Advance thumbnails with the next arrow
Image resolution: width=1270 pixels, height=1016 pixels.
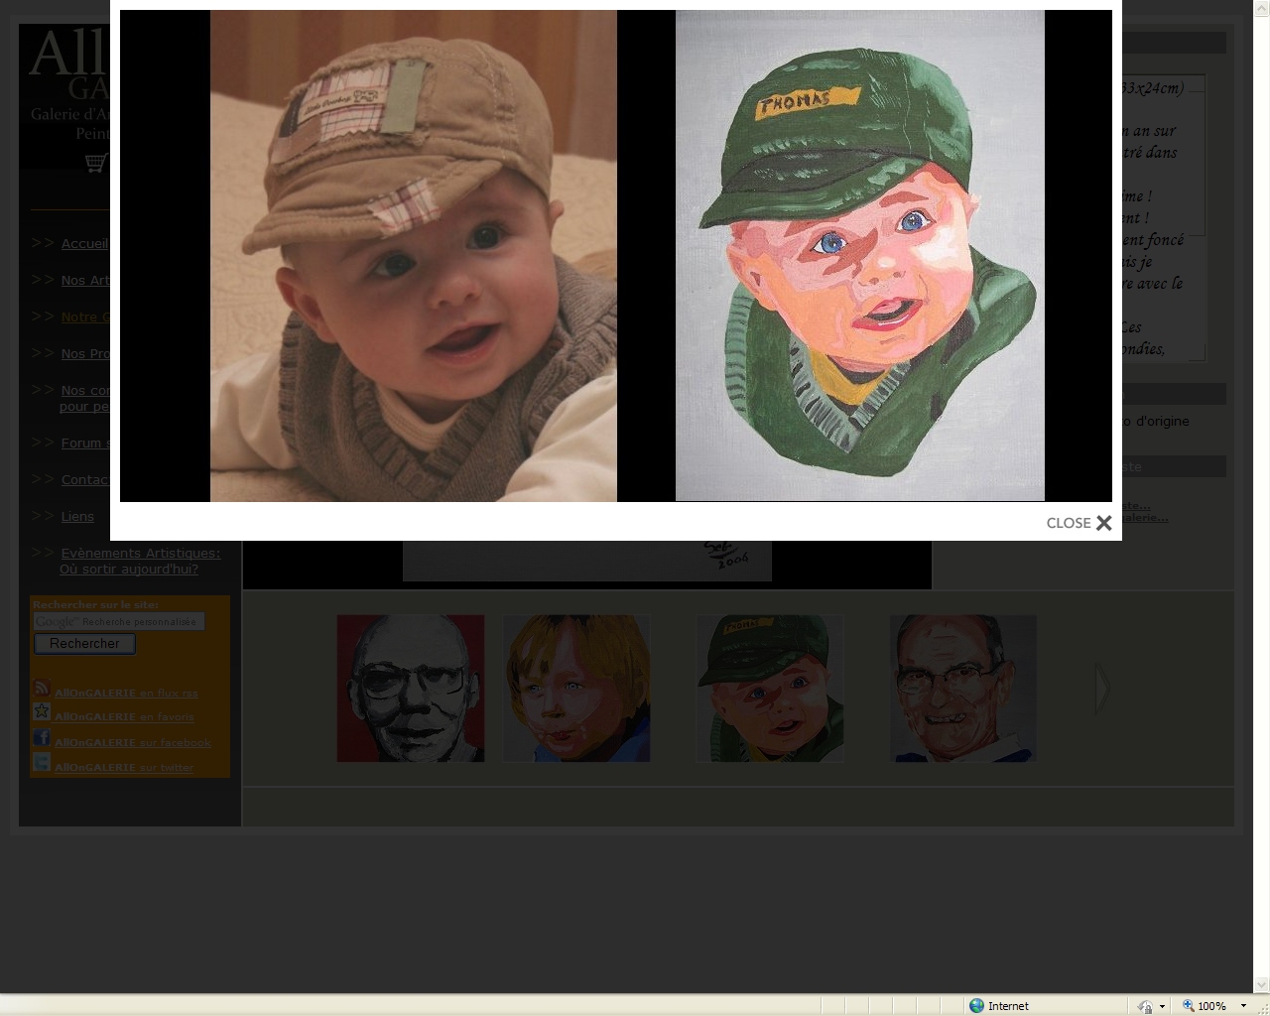[1101, 688]
